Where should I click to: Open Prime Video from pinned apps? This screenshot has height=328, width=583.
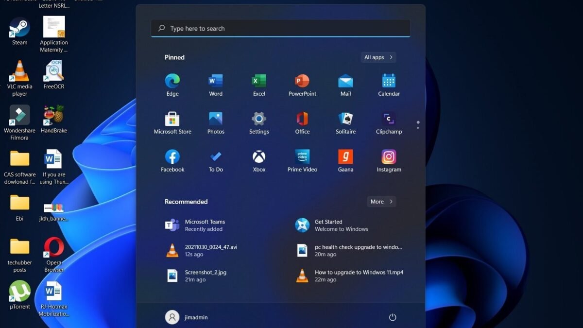coord(302,161)
